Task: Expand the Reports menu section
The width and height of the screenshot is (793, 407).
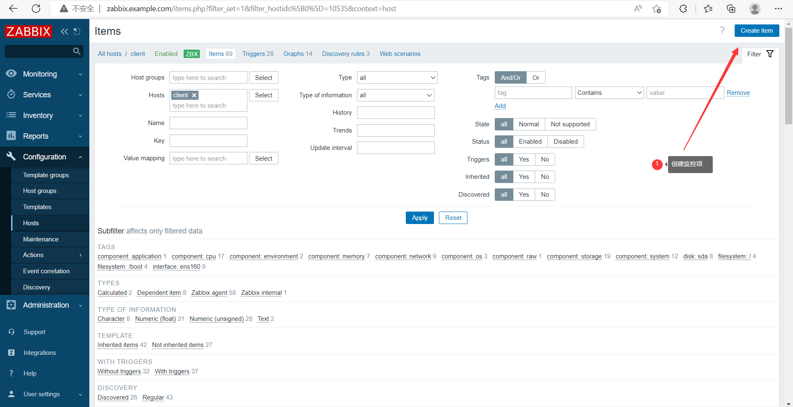Action: click(x=80, y=136)
